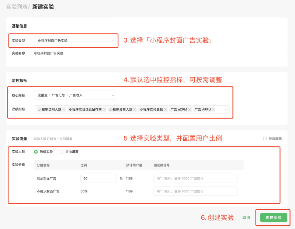Edit the 比例 input showing 50
Screen dimensions: 295x229
click(x=98, y=178)
